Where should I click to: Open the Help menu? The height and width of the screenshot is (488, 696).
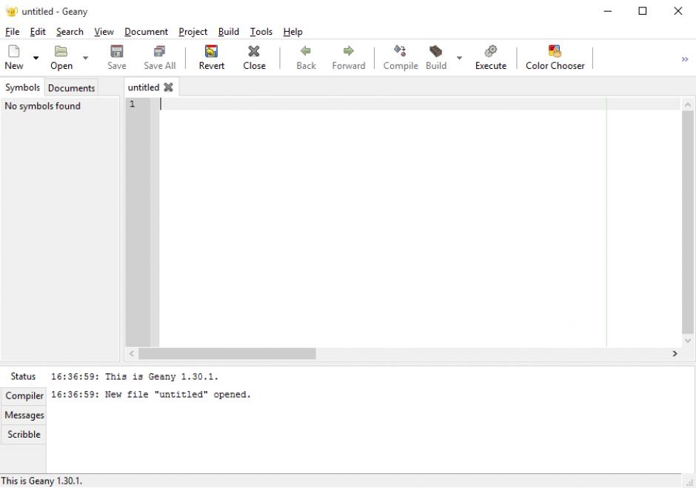coord(293,32)
